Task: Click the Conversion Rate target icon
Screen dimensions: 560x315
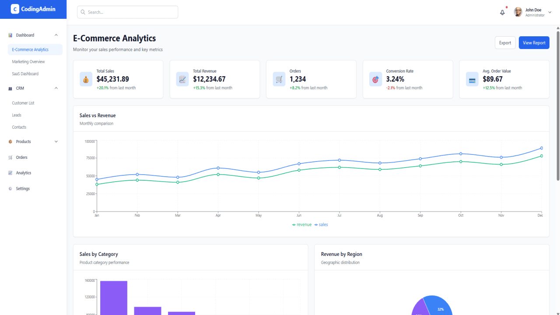Action: point(375,79)
